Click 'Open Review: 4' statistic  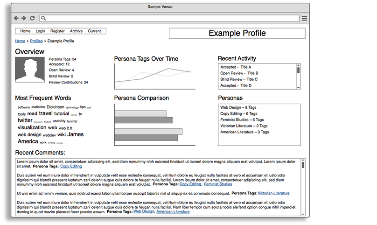click(x=61, y=70)
